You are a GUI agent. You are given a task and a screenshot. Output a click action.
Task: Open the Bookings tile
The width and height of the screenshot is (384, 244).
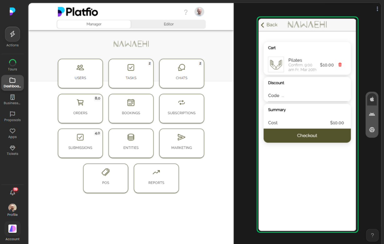(131, 109)
